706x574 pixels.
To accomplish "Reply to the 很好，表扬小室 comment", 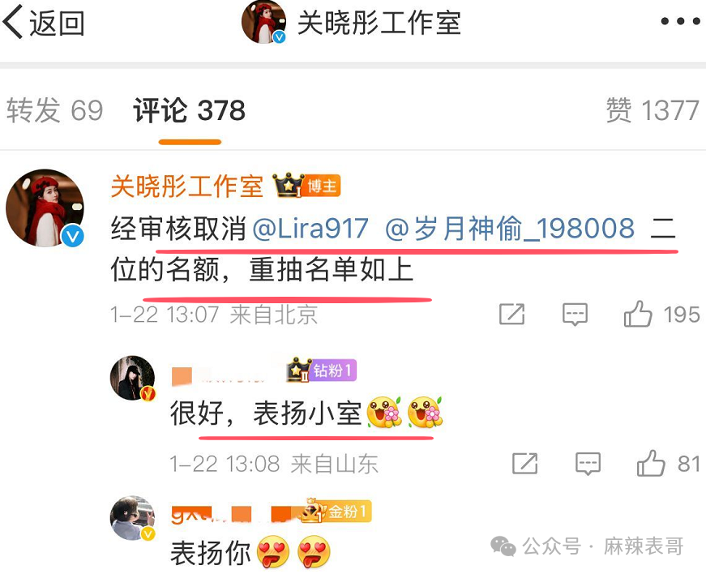I will click(x=588, y=464).
